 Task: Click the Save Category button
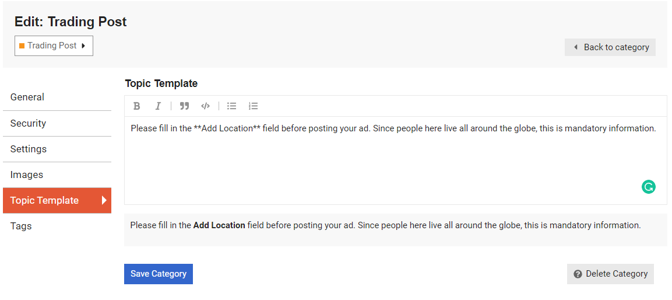point(158,274)
